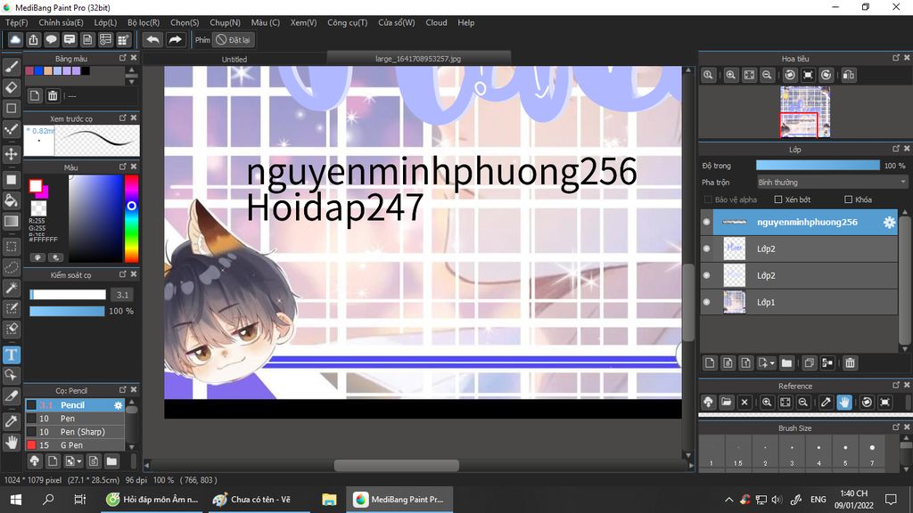Select the G Pen brush
This screenshot has height=513, width=913.
(x=75, y=445)
